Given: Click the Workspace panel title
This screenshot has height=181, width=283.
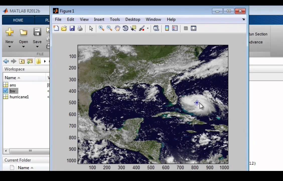Looking at the screenshot, I should coord(15,69).
